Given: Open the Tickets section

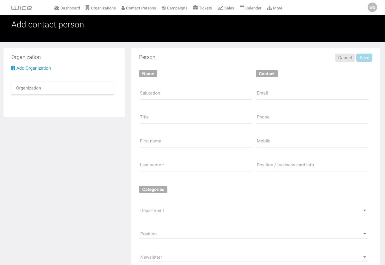Looking at the screenshot, I should coord(202,8).
